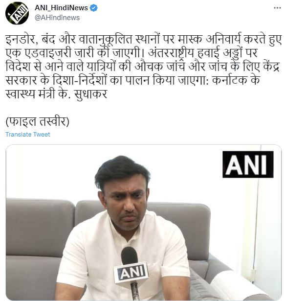
Task: Click the blue verified badge icon
Action: click(x=94, y=8)
